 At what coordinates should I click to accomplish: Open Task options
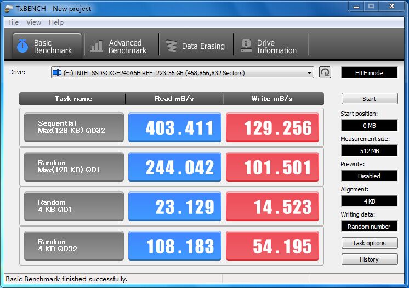pyautogui.click(x=370, y=243)
